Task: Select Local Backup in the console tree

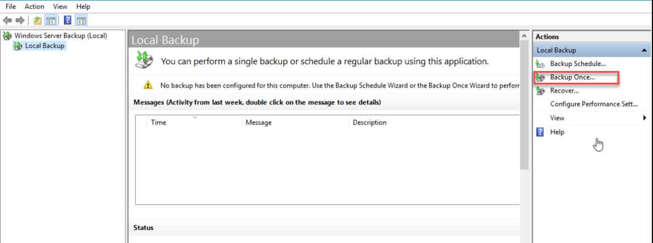Action: (45, 46)
